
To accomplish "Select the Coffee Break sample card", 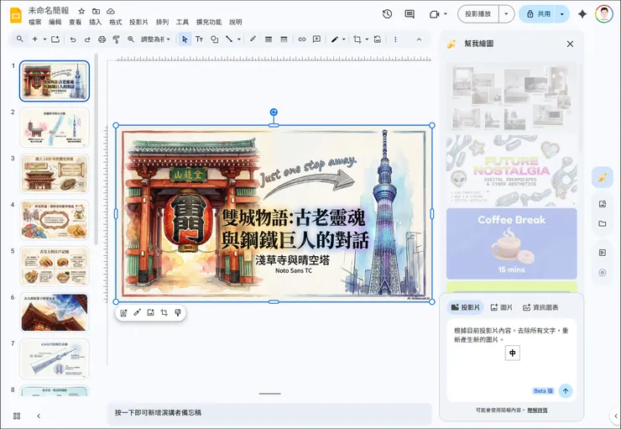I will click(x=511, y=243).
